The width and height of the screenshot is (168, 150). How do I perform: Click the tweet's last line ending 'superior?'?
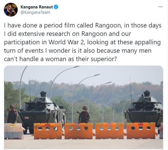tap(60, 59)
